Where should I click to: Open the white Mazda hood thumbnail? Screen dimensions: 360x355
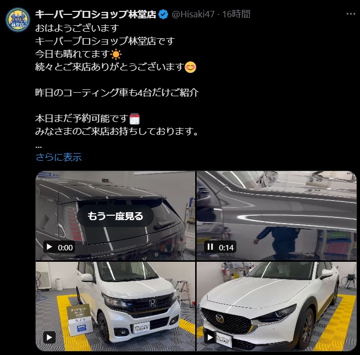click(x=277, y=306)
